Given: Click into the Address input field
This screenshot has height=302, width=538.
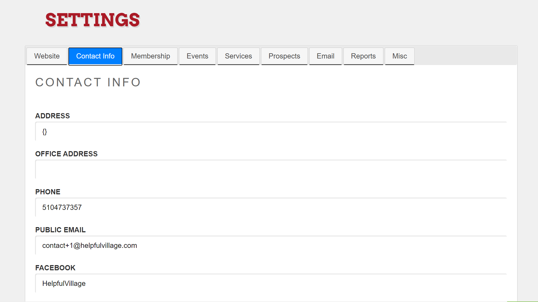Looking at the screenshot, I should 271,131.
